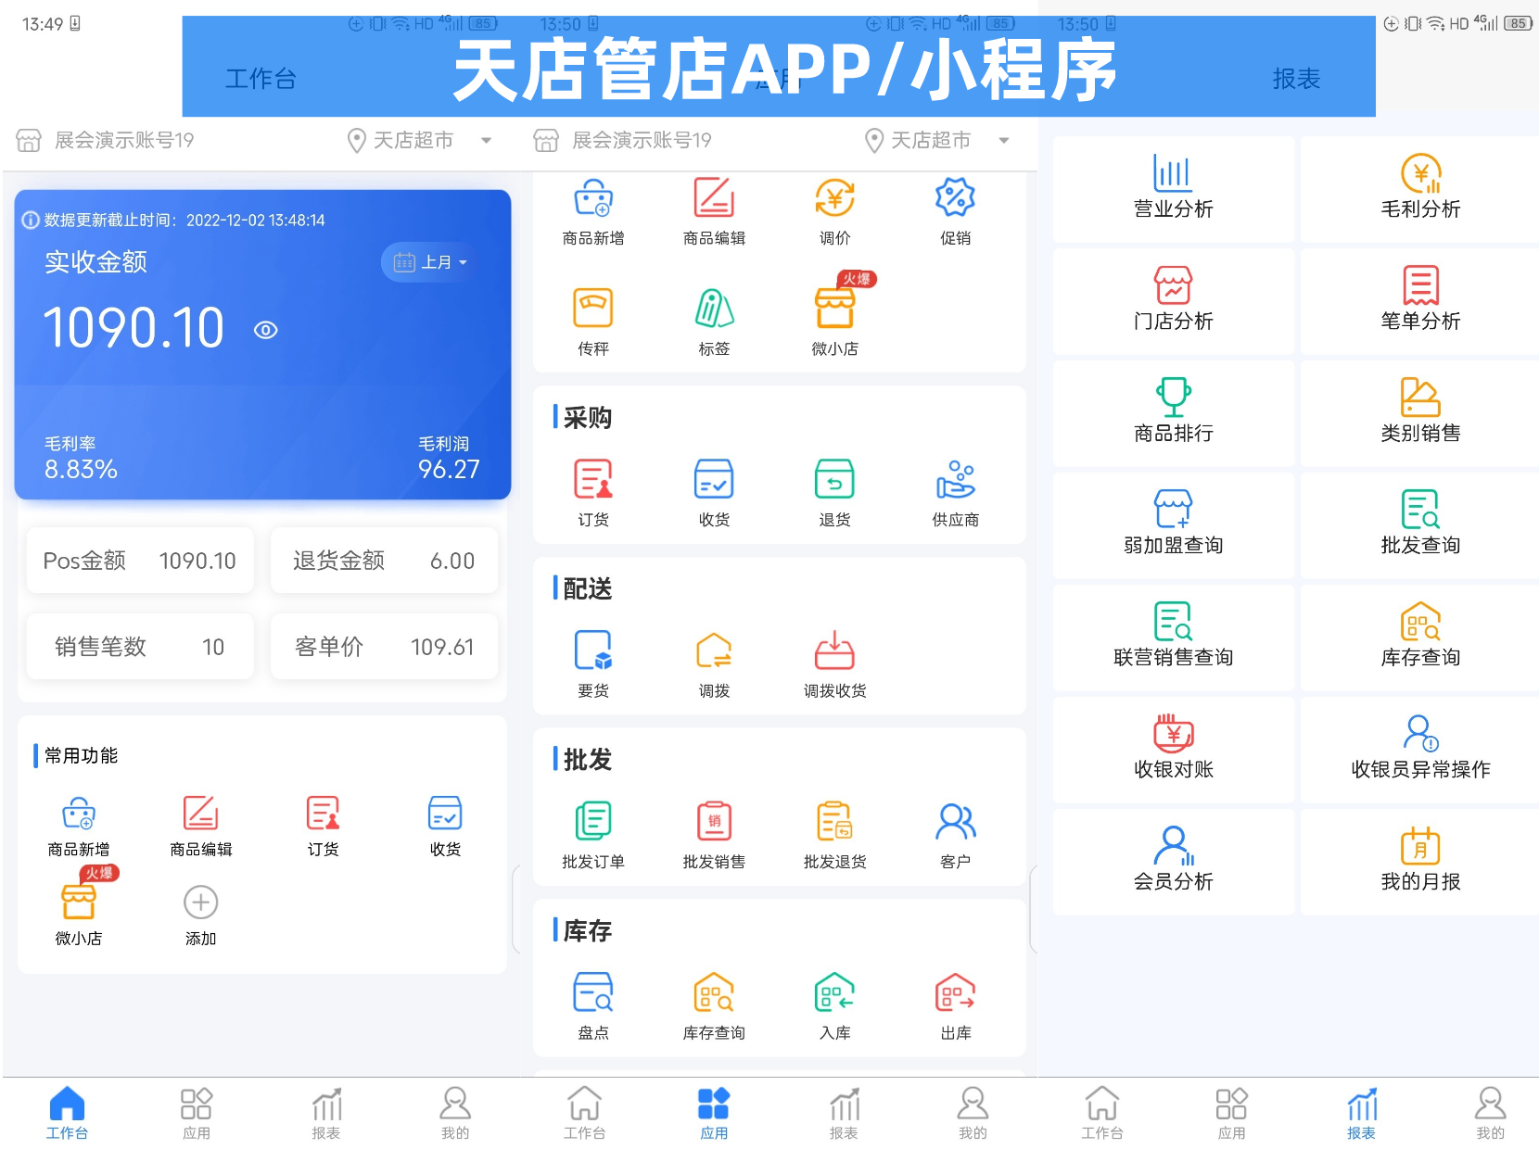
Task: Hide the 实收金额 amount with the eye toggle
Action: point(265,329)
